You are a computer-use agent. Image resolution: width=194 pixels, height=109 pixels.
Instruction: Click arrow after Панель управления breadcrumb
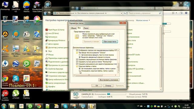tap(76, 13)
